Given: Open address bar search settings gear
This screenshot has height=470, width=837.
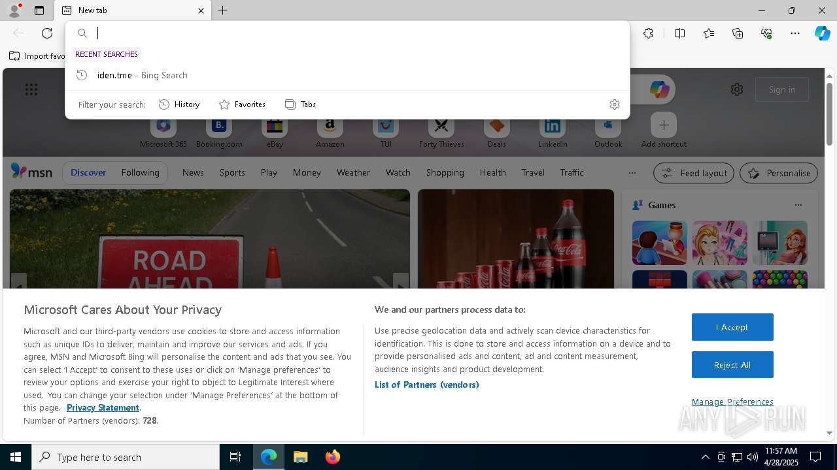Looking at the screenshot, I should point(614,104).
